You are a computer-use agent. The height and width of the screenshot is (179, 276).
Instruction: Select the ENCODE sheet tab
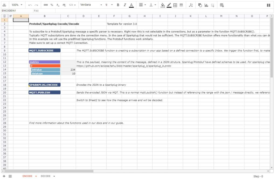27,176
